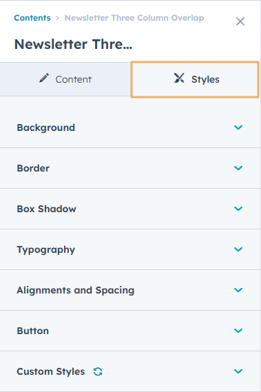Expand Alignments and Spacing chevron
261x392 pixels.
[238, 290]
